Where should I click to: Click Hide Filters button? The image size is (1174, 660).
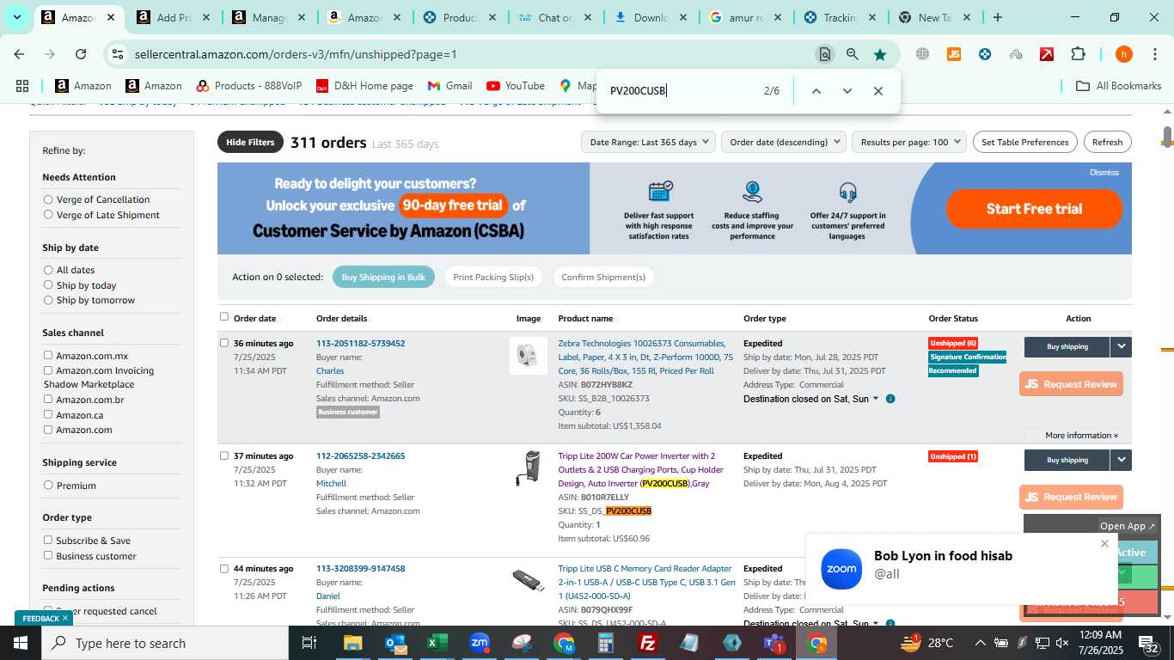tap(250, 142)
